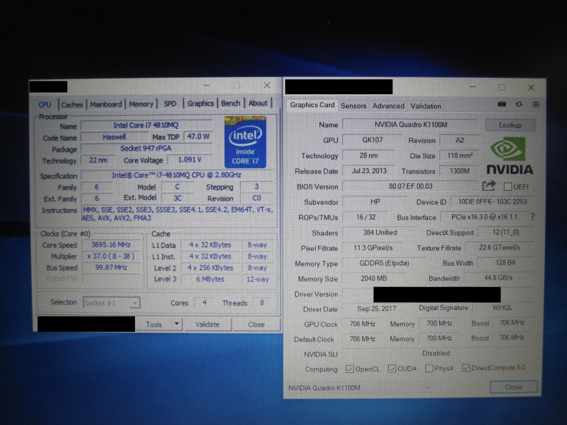Image resolution: width=567 pixels, height=425 pixels.
Task: Click the Code Name value 'Haswell'
Action: click(114, 137)
